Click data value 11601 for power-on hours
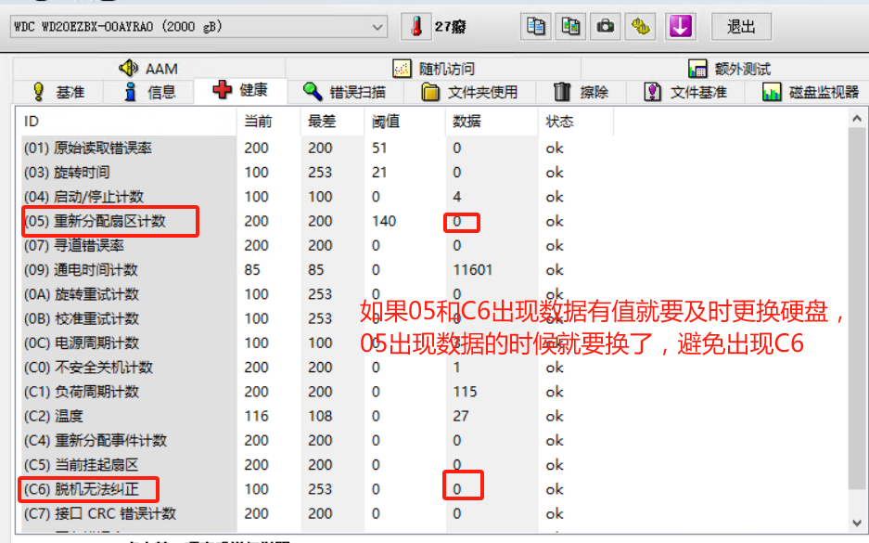This screenshot has width=869, height=543. [x=472, y=270]
